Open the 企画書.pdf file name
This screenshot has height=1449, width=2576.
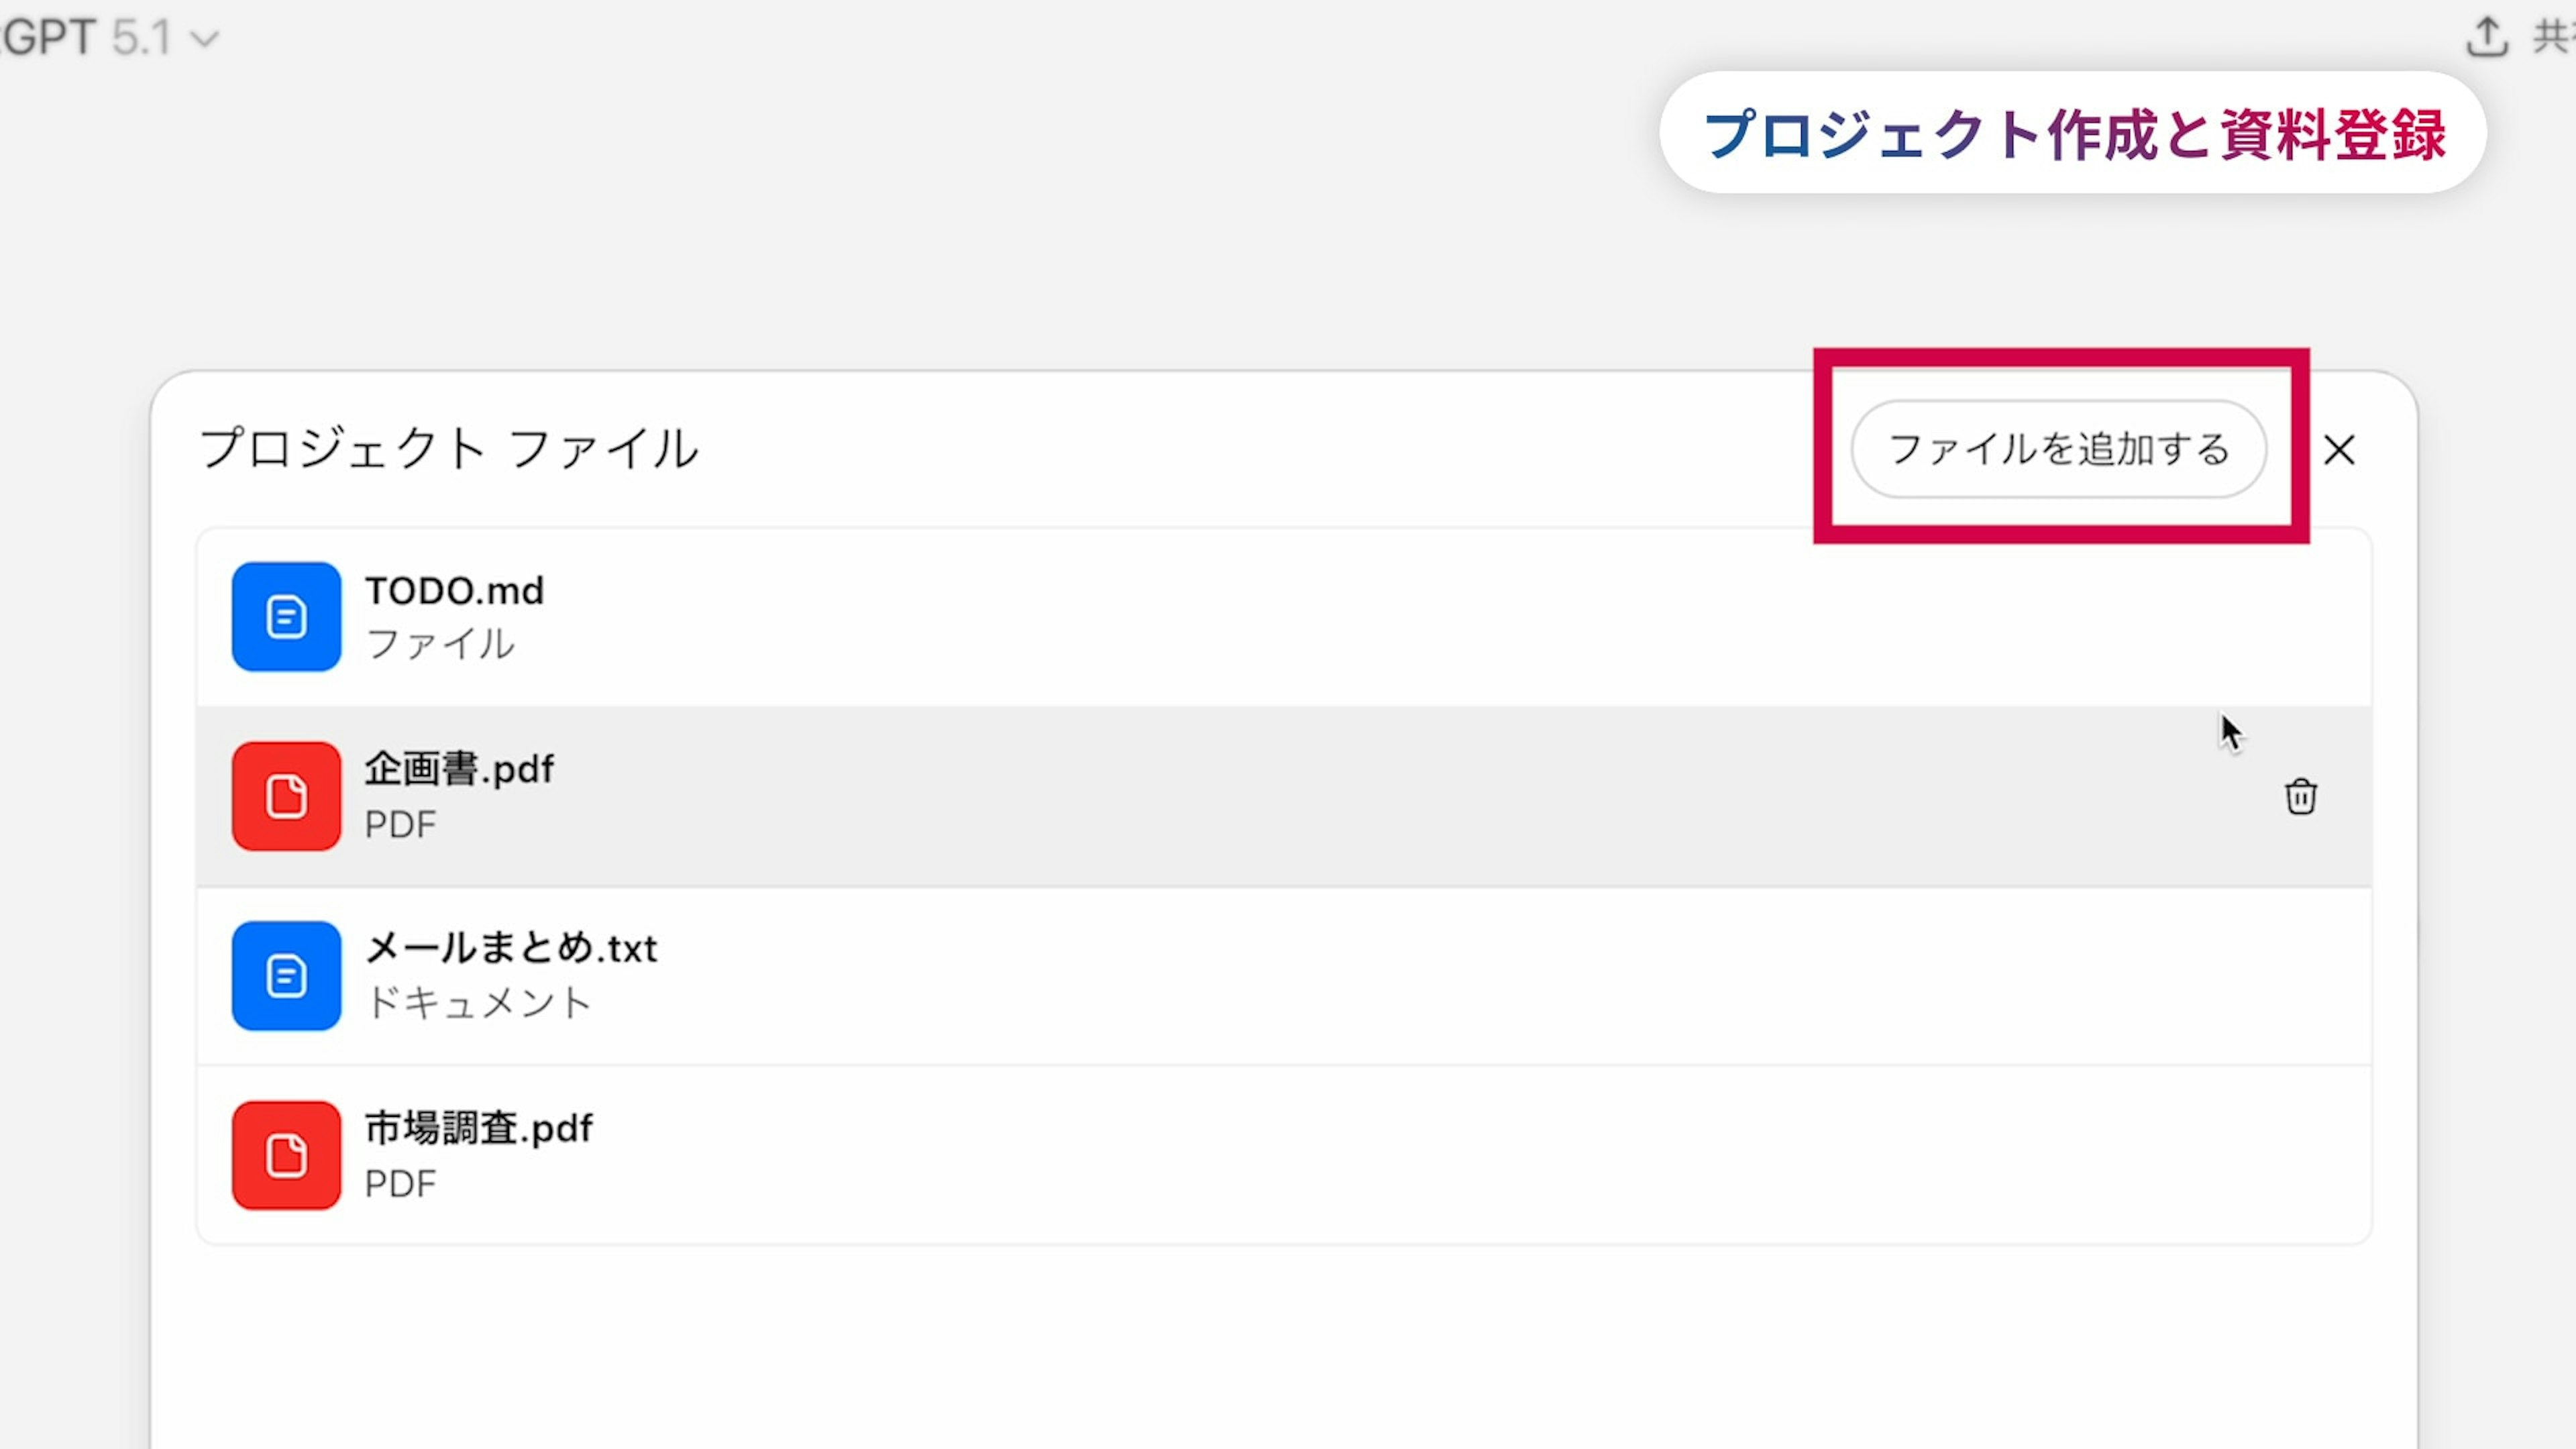coord(459,769)
